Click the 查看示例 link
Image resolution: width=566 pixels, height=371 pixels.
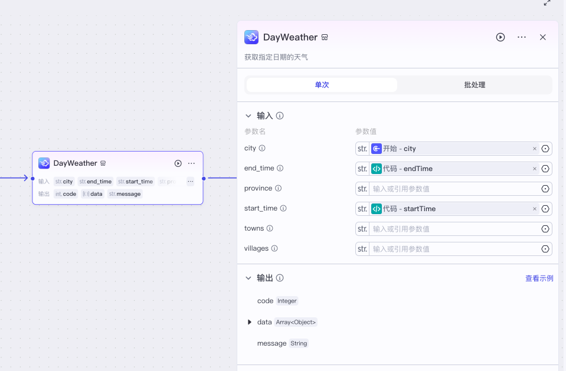click(539, 278)
